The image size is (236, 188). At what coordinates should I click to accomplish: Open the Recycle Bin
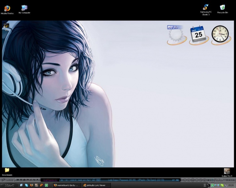click(x=222, y=9)
